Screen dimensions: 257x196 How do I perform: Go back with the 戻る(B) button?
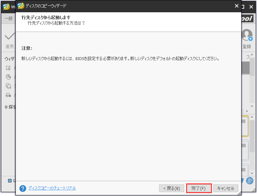coord(172,188)
